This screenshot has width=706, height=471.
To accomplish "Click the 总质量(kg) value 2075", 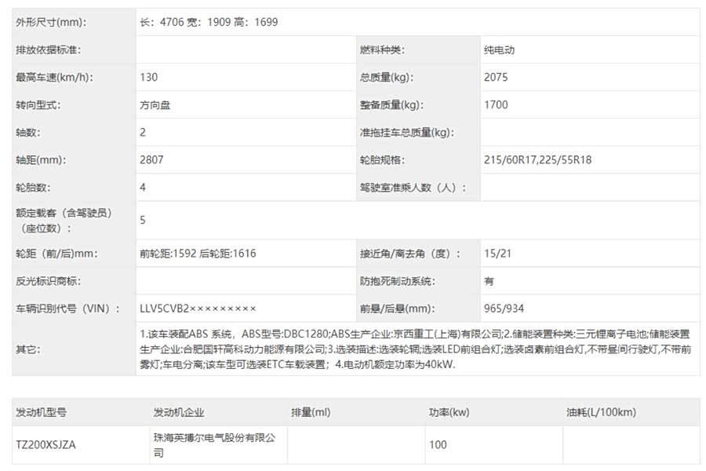I will click(496, 77).
